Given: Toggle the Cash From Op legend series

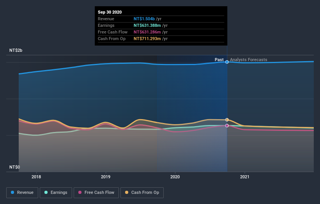Looking at the screenshot, I should pos(142,193).
